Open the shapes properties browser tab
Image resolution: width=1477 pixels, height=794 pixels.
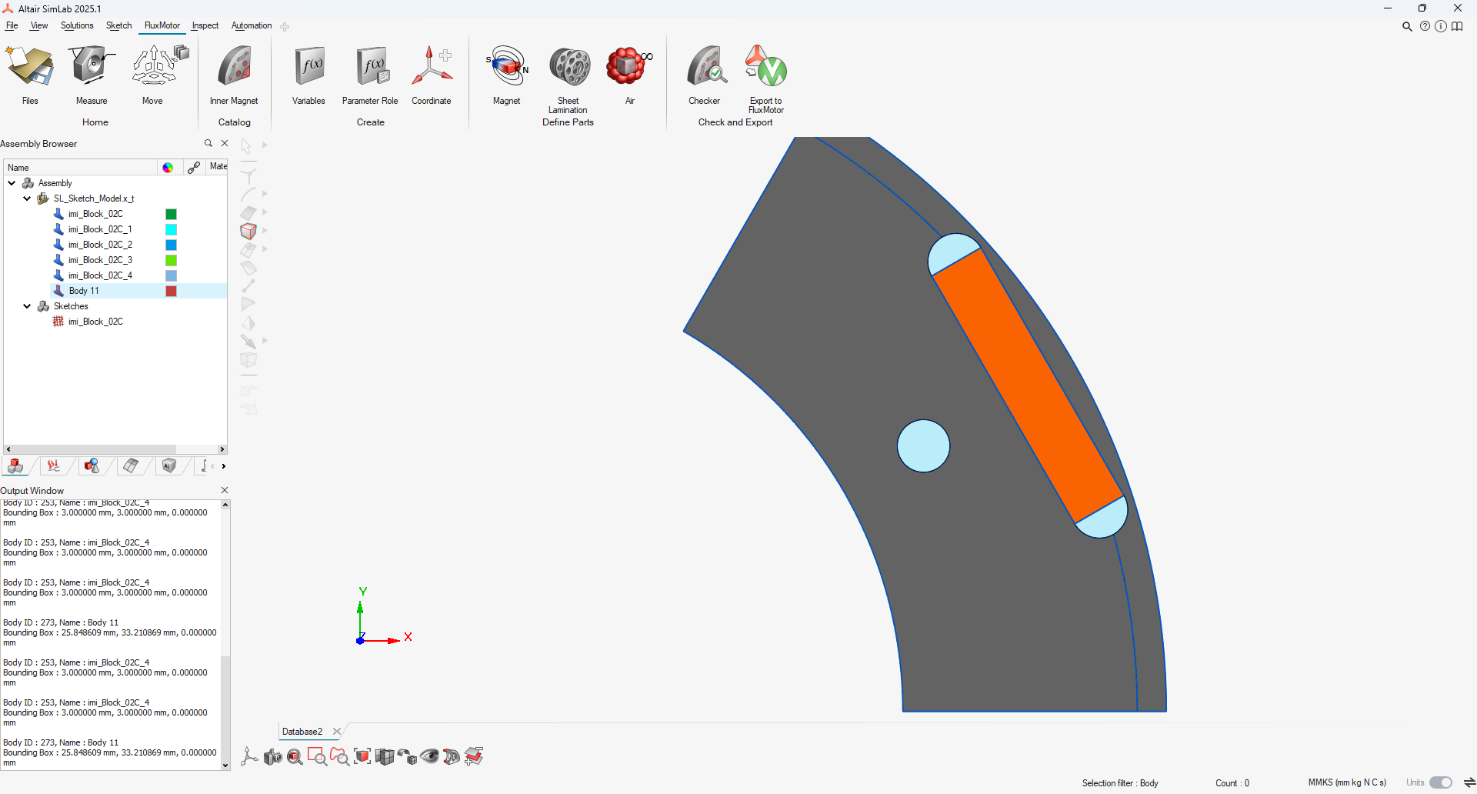[x=92, y=465]
